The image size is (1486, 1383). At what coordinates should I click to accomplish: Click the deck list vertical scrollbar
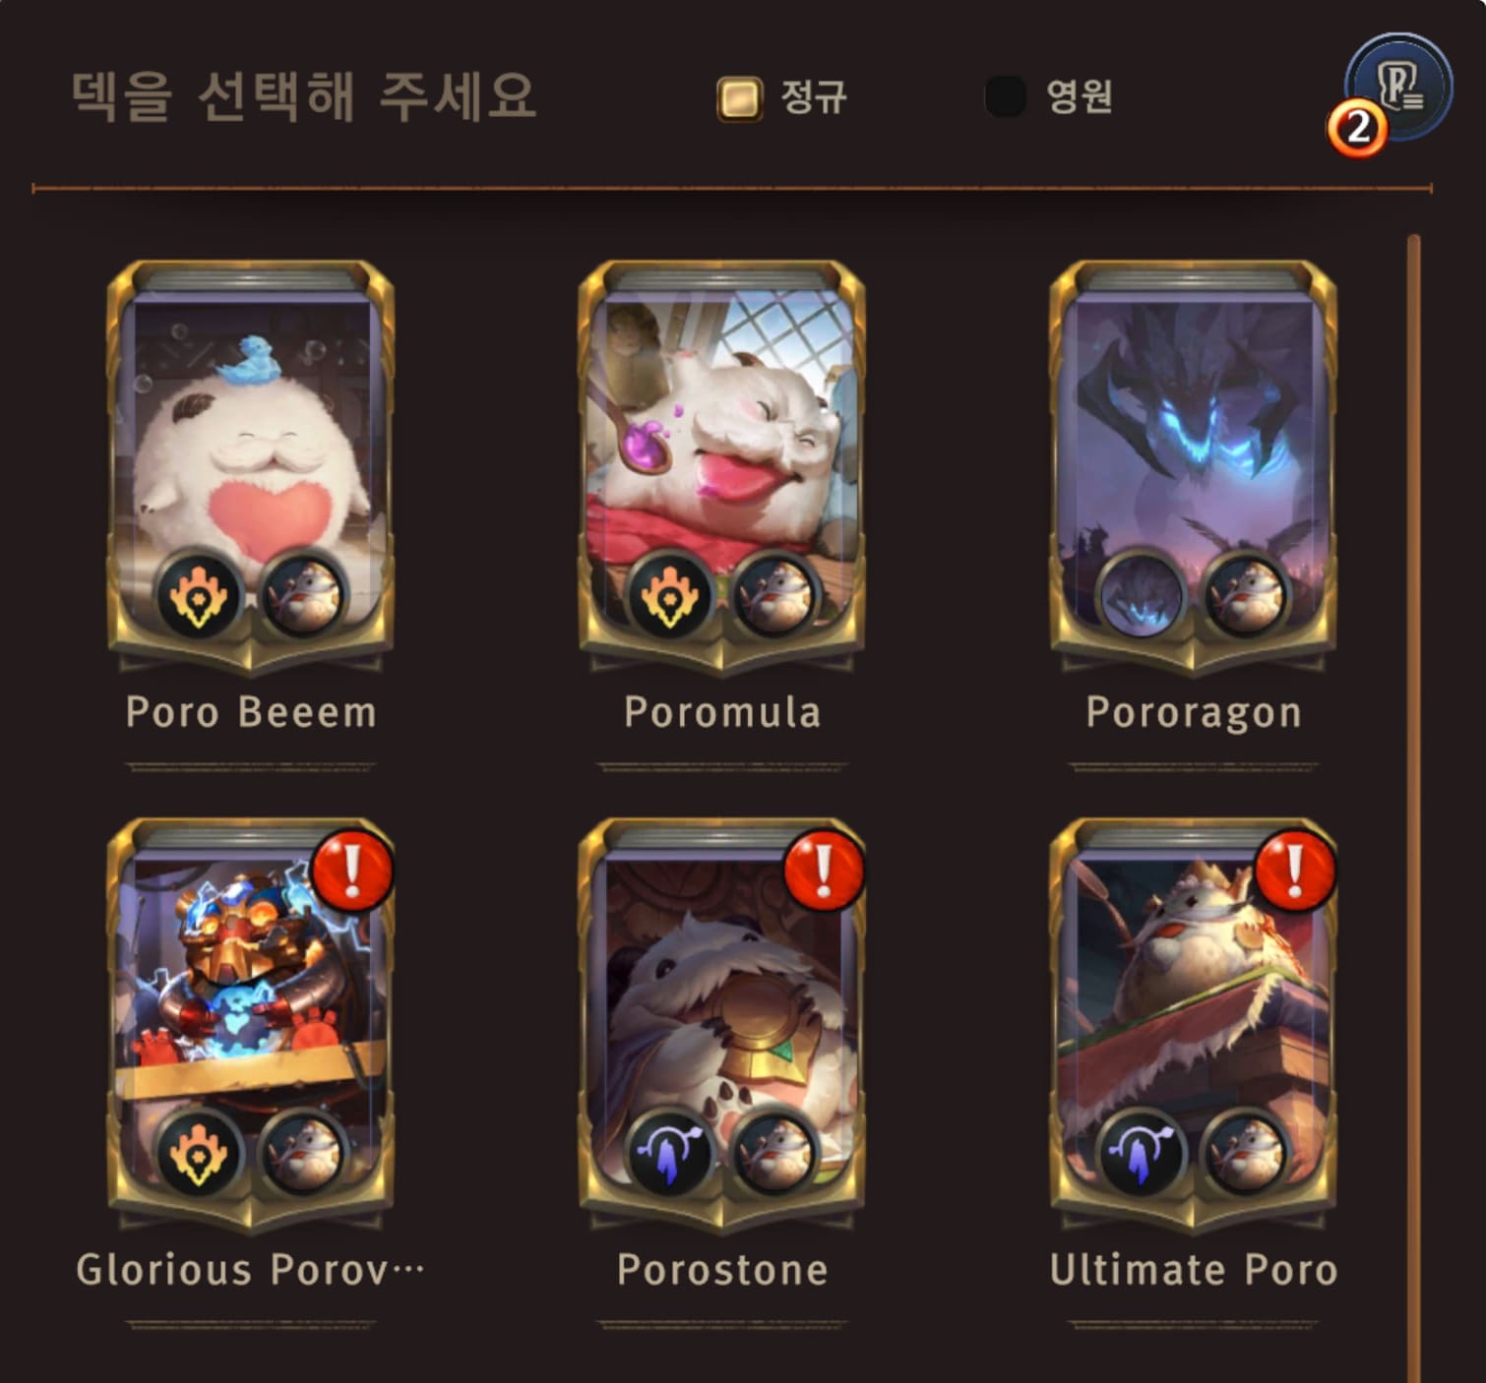click(x=1414, y=807)
